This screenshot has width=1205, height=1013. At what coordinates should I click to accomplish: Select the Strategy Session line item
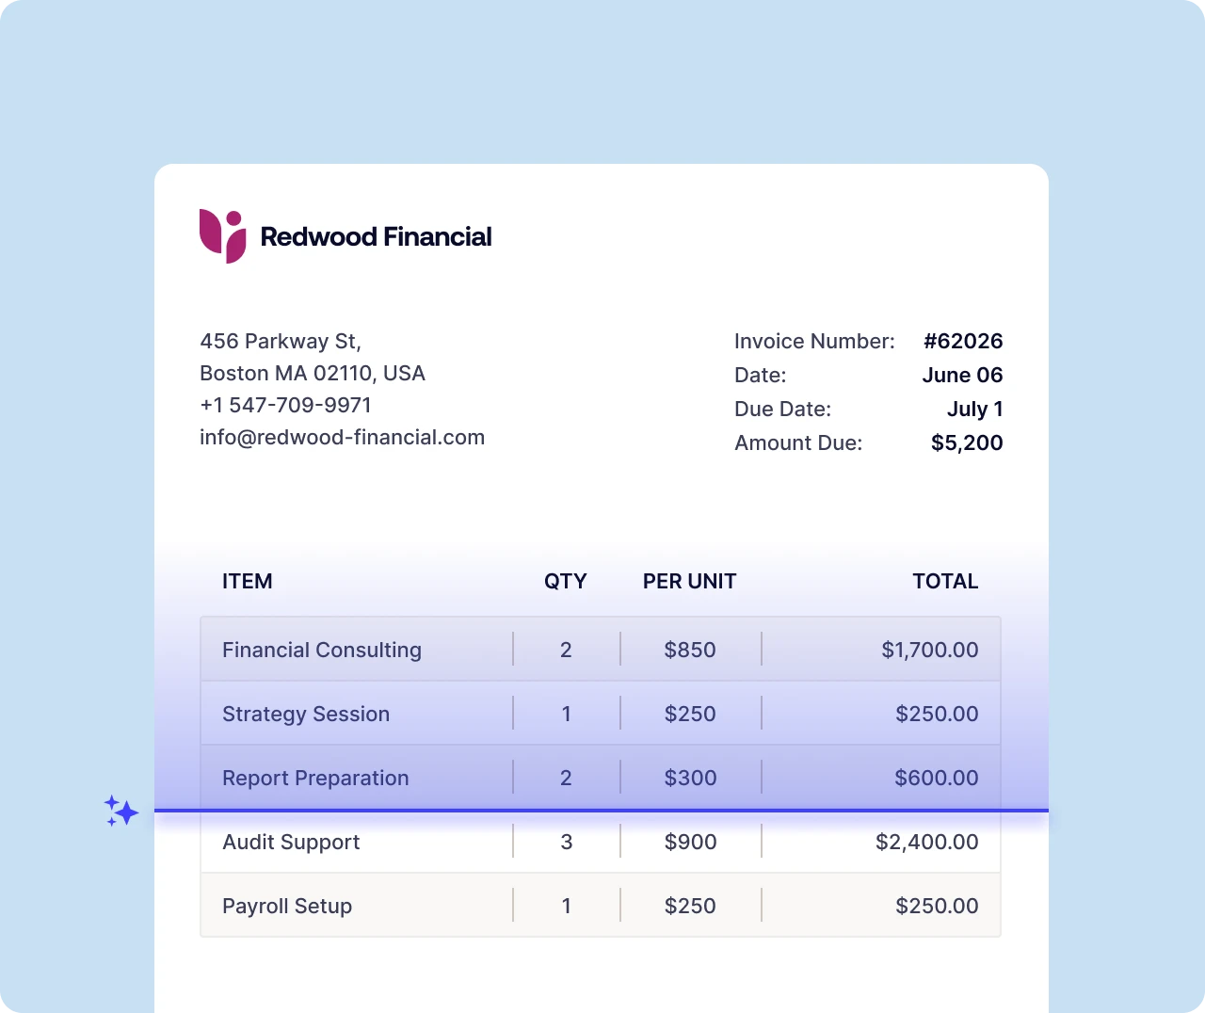[x=306, y=714]
